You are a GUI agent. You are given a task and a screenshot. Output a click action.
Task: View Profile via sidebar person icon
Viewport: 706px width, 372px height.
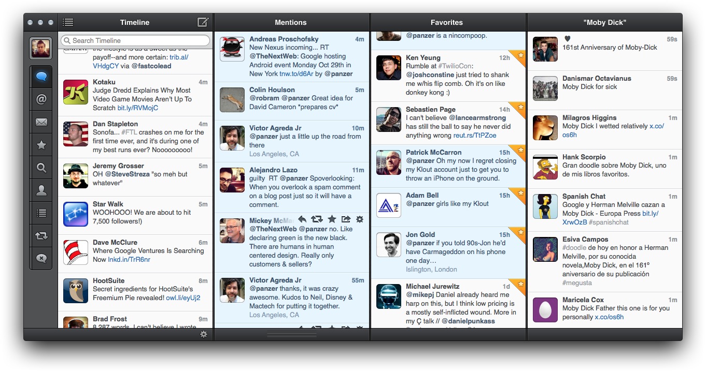tap(41, 190)
